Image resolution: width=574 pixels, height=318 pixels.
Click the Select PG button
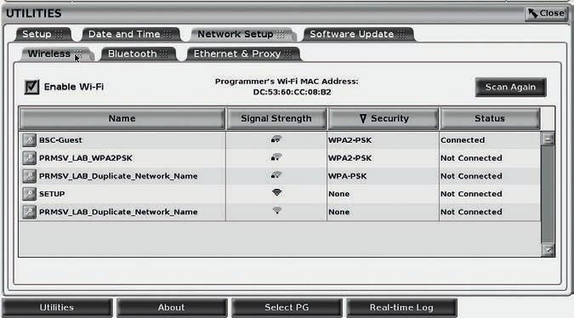pos(287,308)
